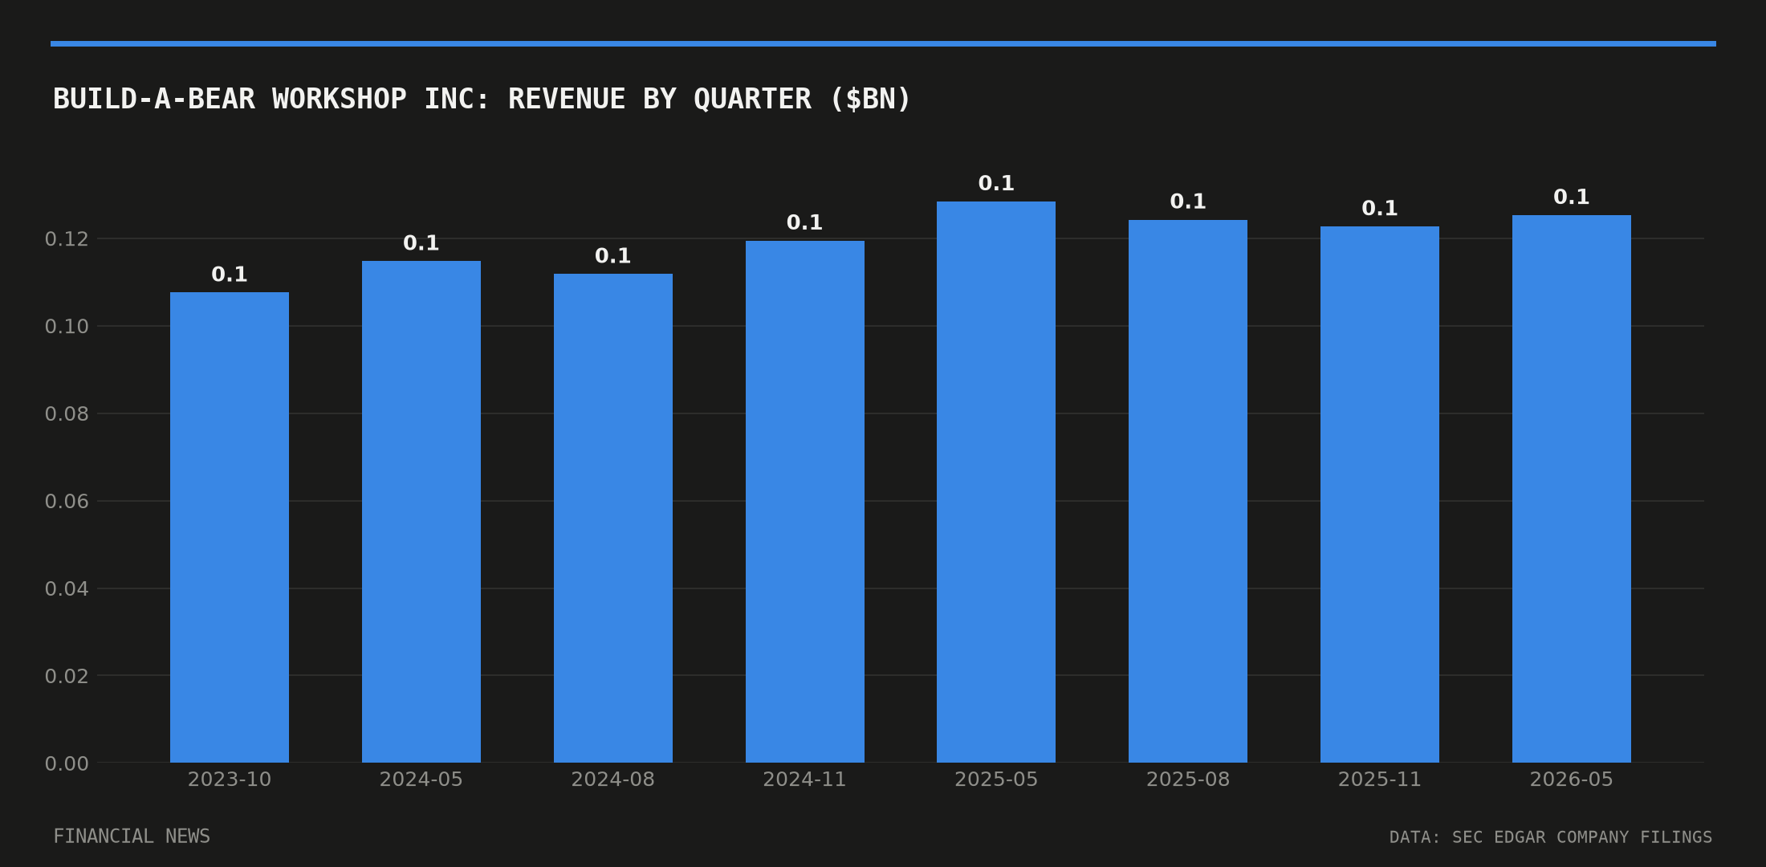This screenshot has height=867, width=1766.
Task: Select the 2024-11 revenue bar
Action: coord(805,502)
